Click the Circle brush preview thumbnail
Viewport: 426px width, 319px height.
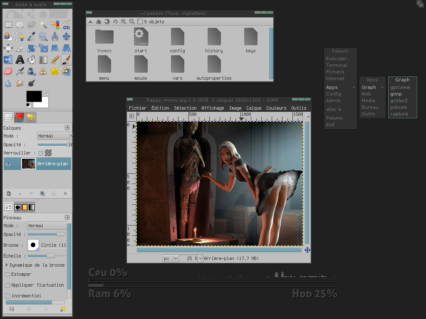click(x=33, y=245)
